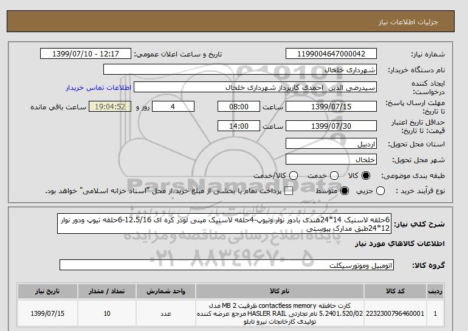The width and height of the screenshot is (468, 331).
Task: Click the ردیف column header
Action: coord(435,291)
